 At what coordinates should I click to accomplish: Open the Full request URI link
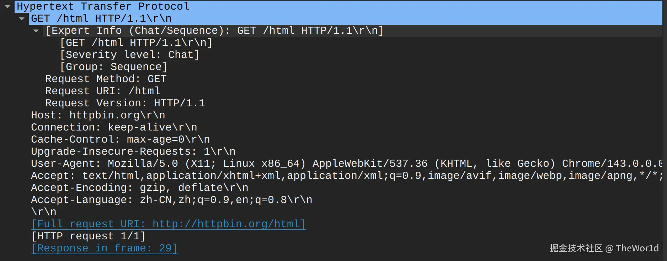pos(168,224)
